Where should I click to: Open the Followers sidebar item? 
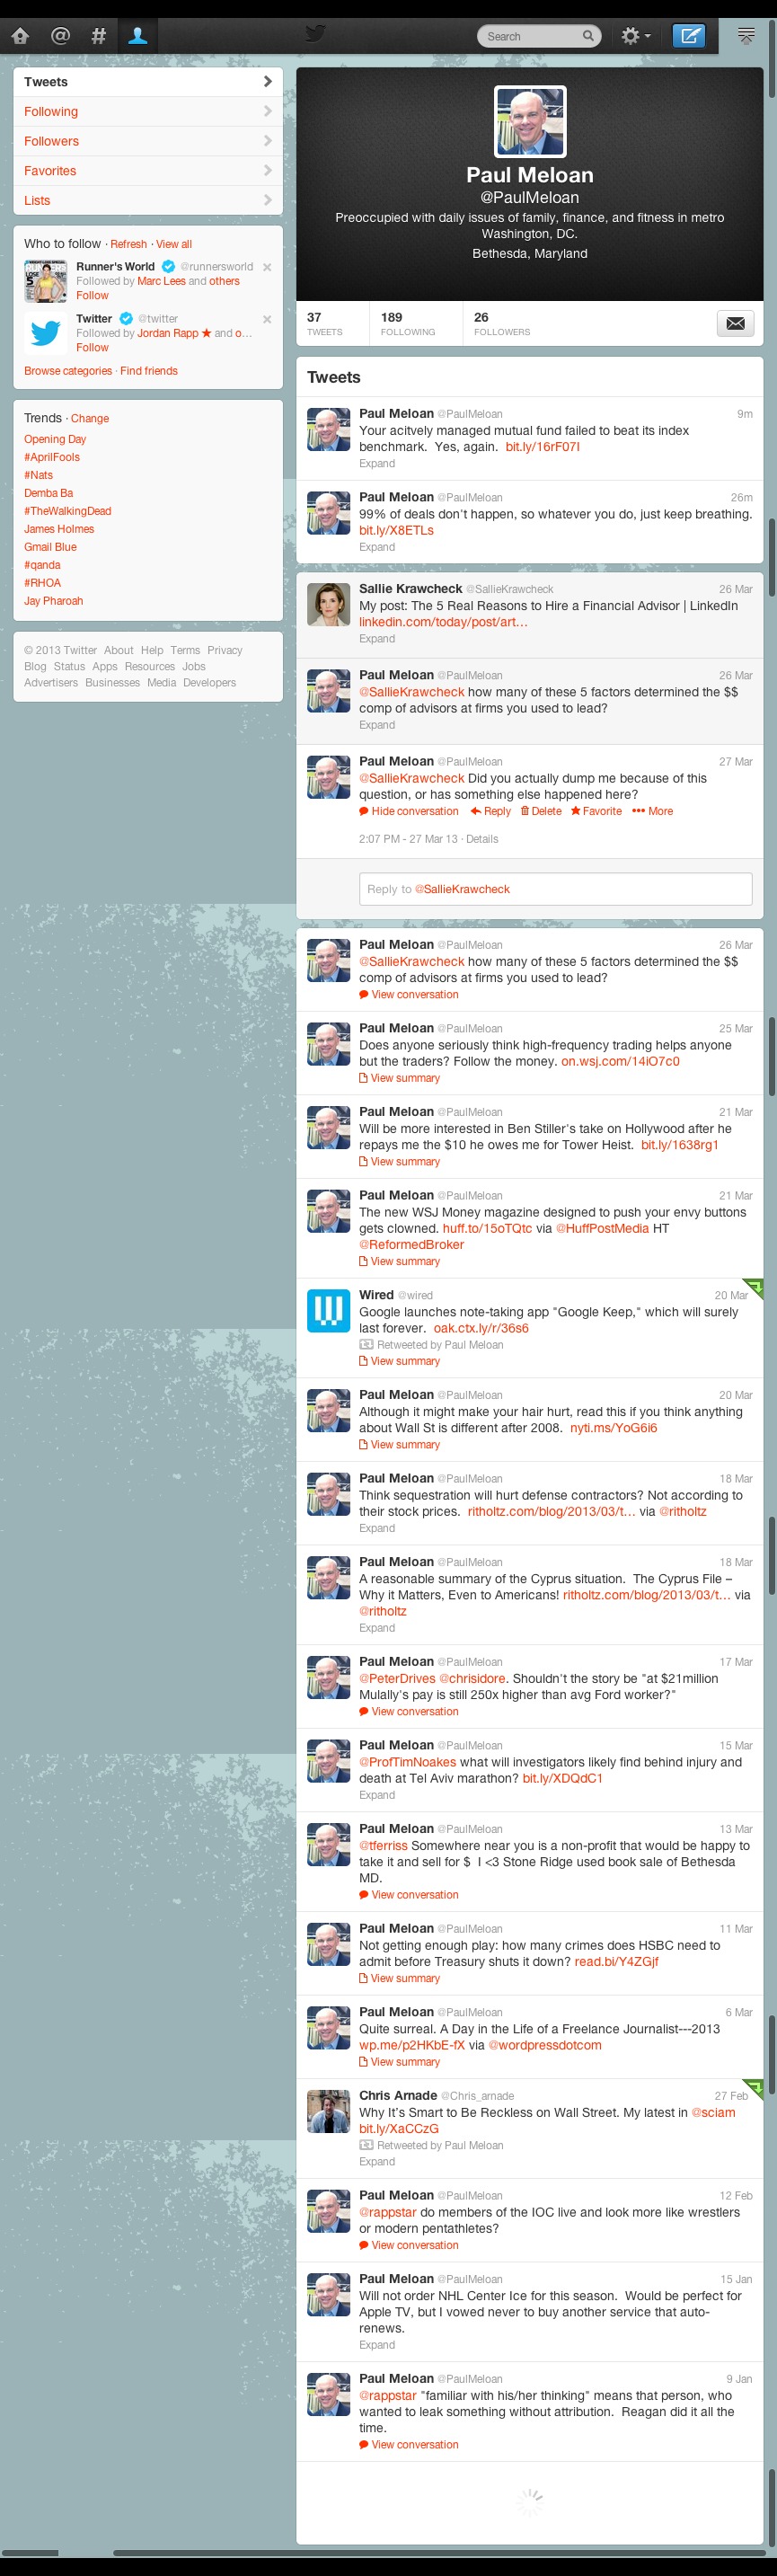click(148, 141)
